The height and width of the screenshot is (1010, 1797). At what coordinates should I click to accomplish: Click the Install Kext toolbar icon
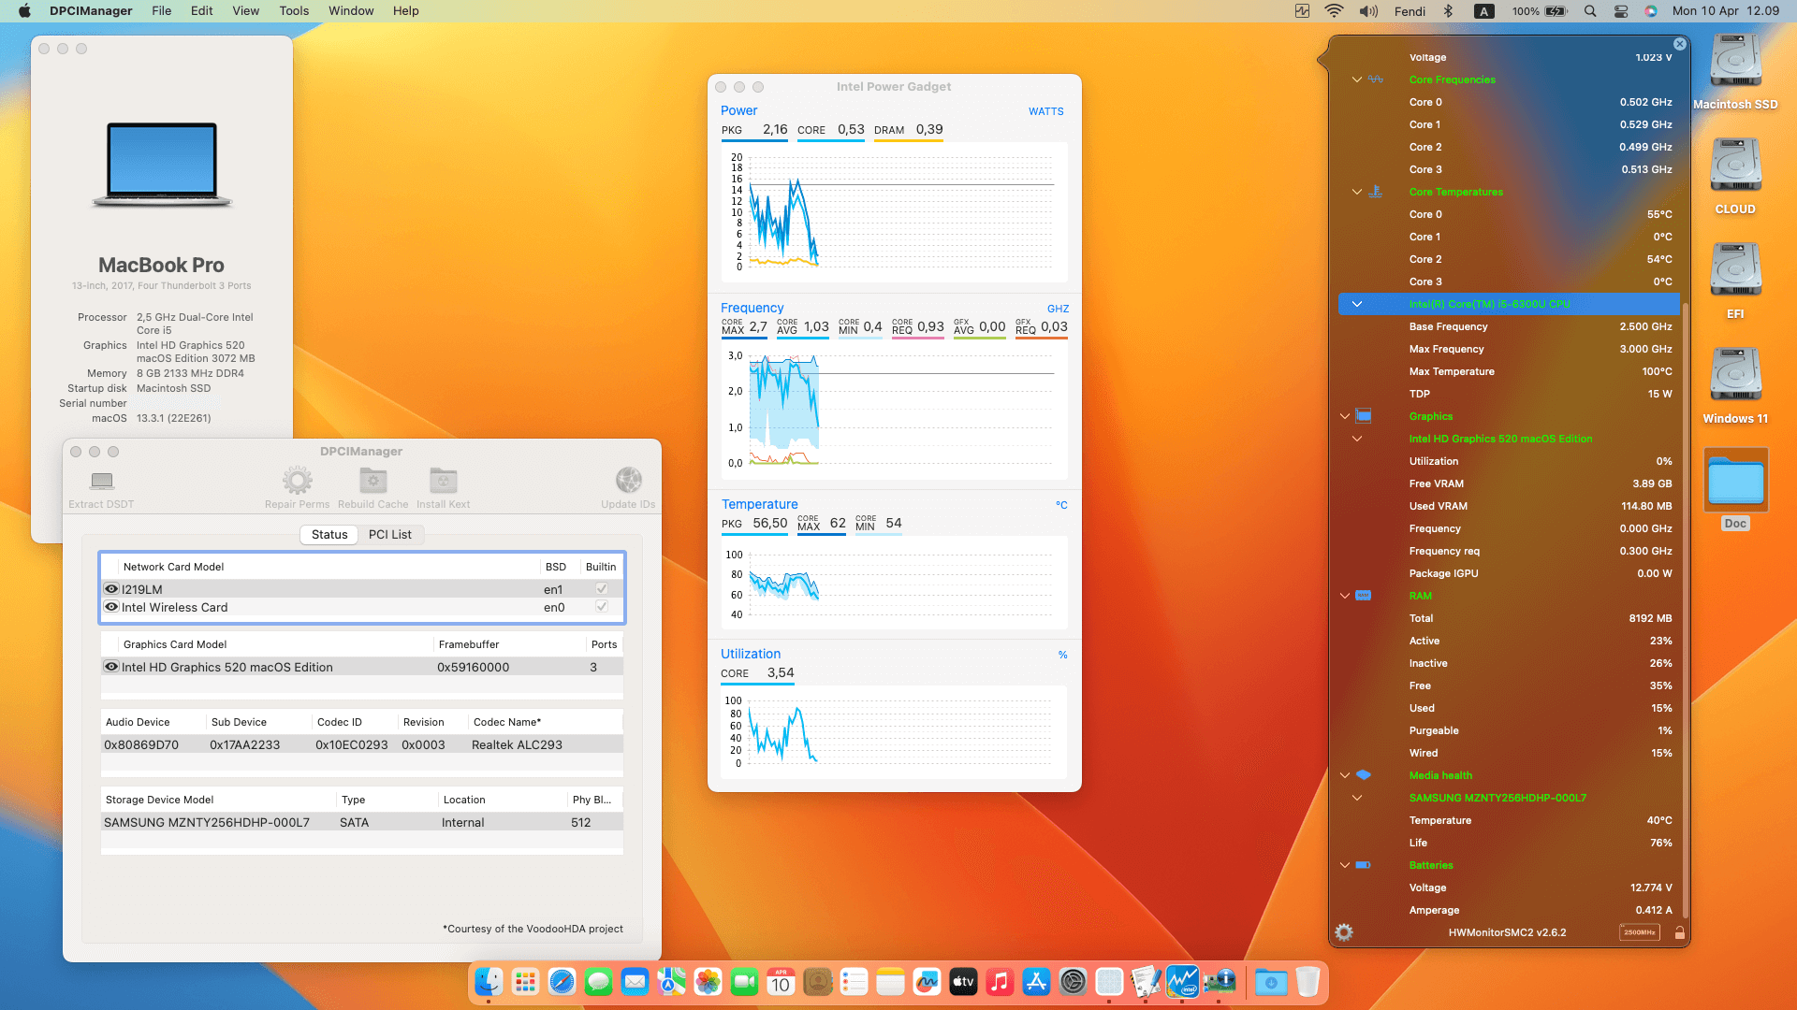click(x=443, y=481)
